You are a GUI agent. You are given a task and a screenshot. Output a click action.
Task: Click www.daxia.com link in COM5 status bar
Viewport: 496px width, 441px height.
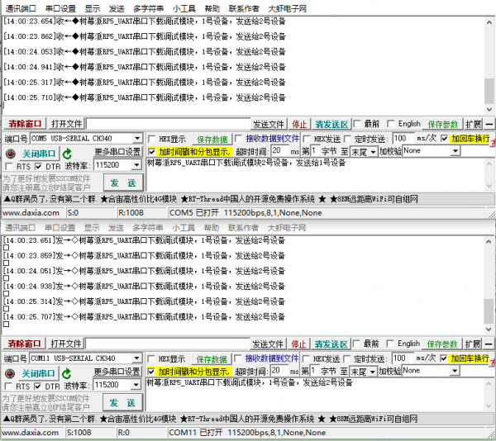pos(31,213)
